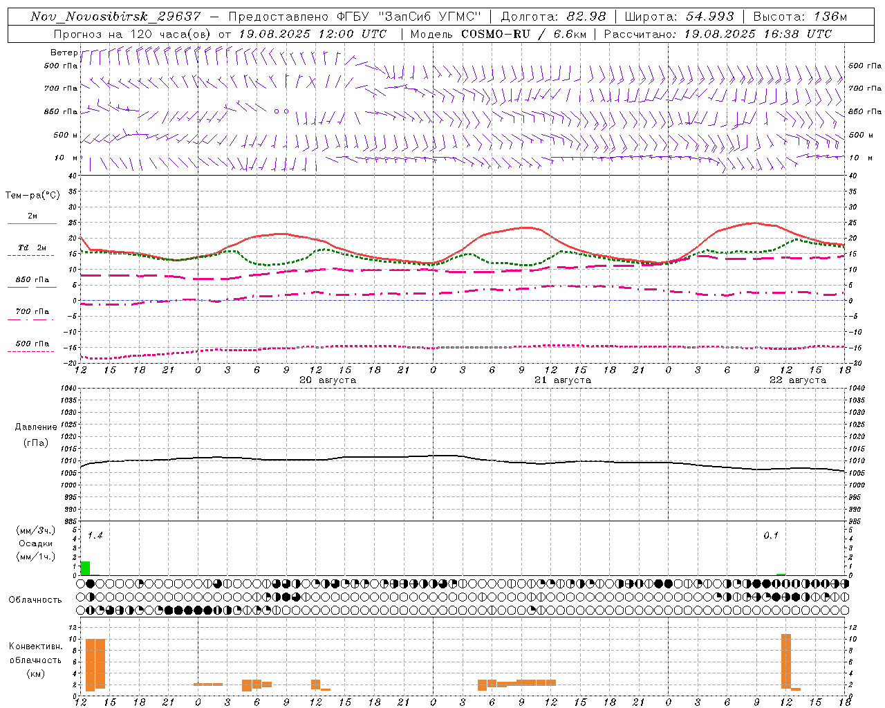Viewport: 885px width, 708px height.
Task: Click the 21 августа date label
Action: [x=563, y=380]
